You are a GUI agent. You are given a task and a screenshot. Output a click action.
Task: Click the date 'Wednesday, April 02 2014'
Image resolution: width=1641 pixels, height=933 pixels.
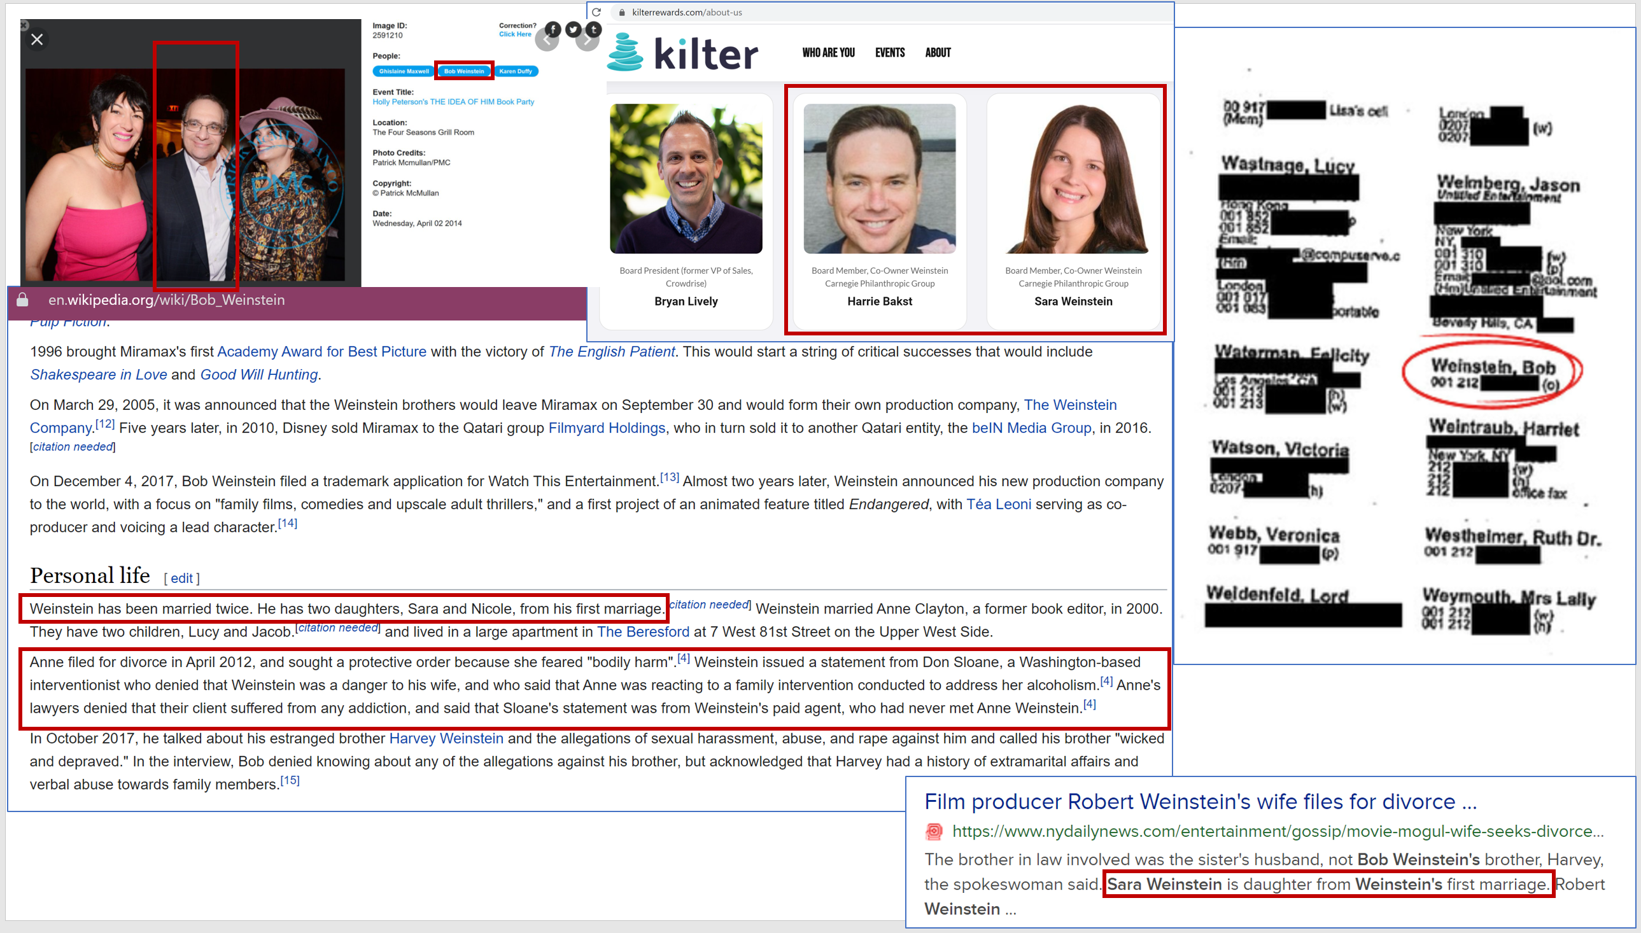click(417, 223)
